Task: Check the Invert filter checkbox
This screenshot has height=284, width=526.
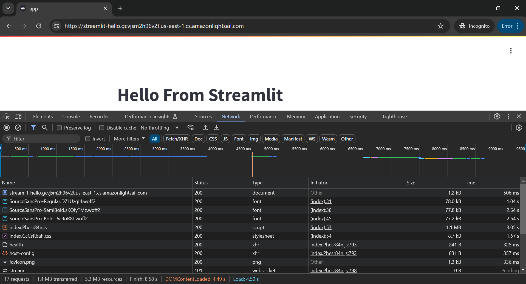Action: [88, 139]
